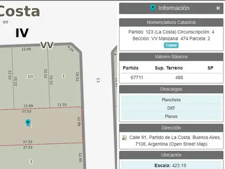Click the Sup. Terreno value 488

179,77
